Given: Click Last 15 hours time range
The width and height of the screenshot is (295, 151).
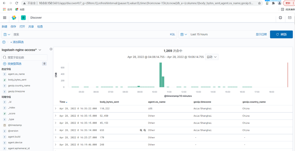Looking at the screenshot, I should point(199,34).
